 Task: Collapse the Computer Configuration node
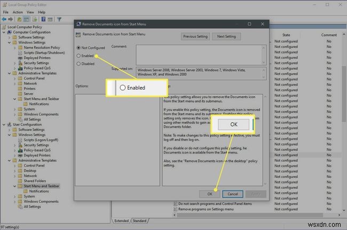click(4, 33)
